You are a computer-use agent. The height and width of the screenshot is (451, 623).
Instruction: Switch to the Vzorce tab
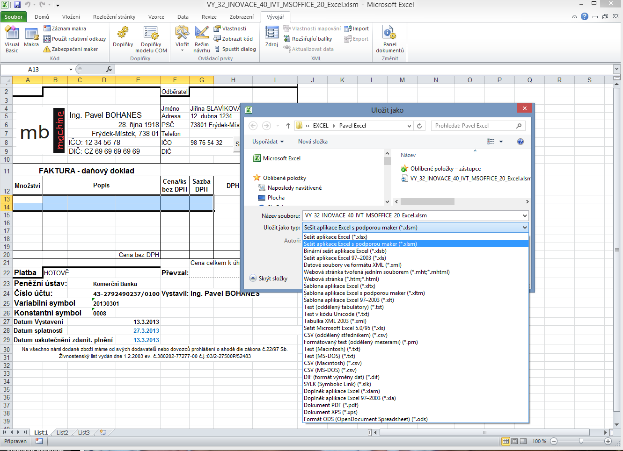pos(156,17)
